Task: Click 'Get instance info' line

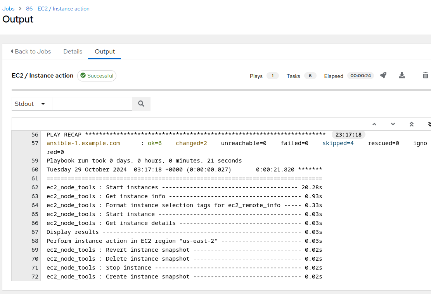Action: [184, 196]
